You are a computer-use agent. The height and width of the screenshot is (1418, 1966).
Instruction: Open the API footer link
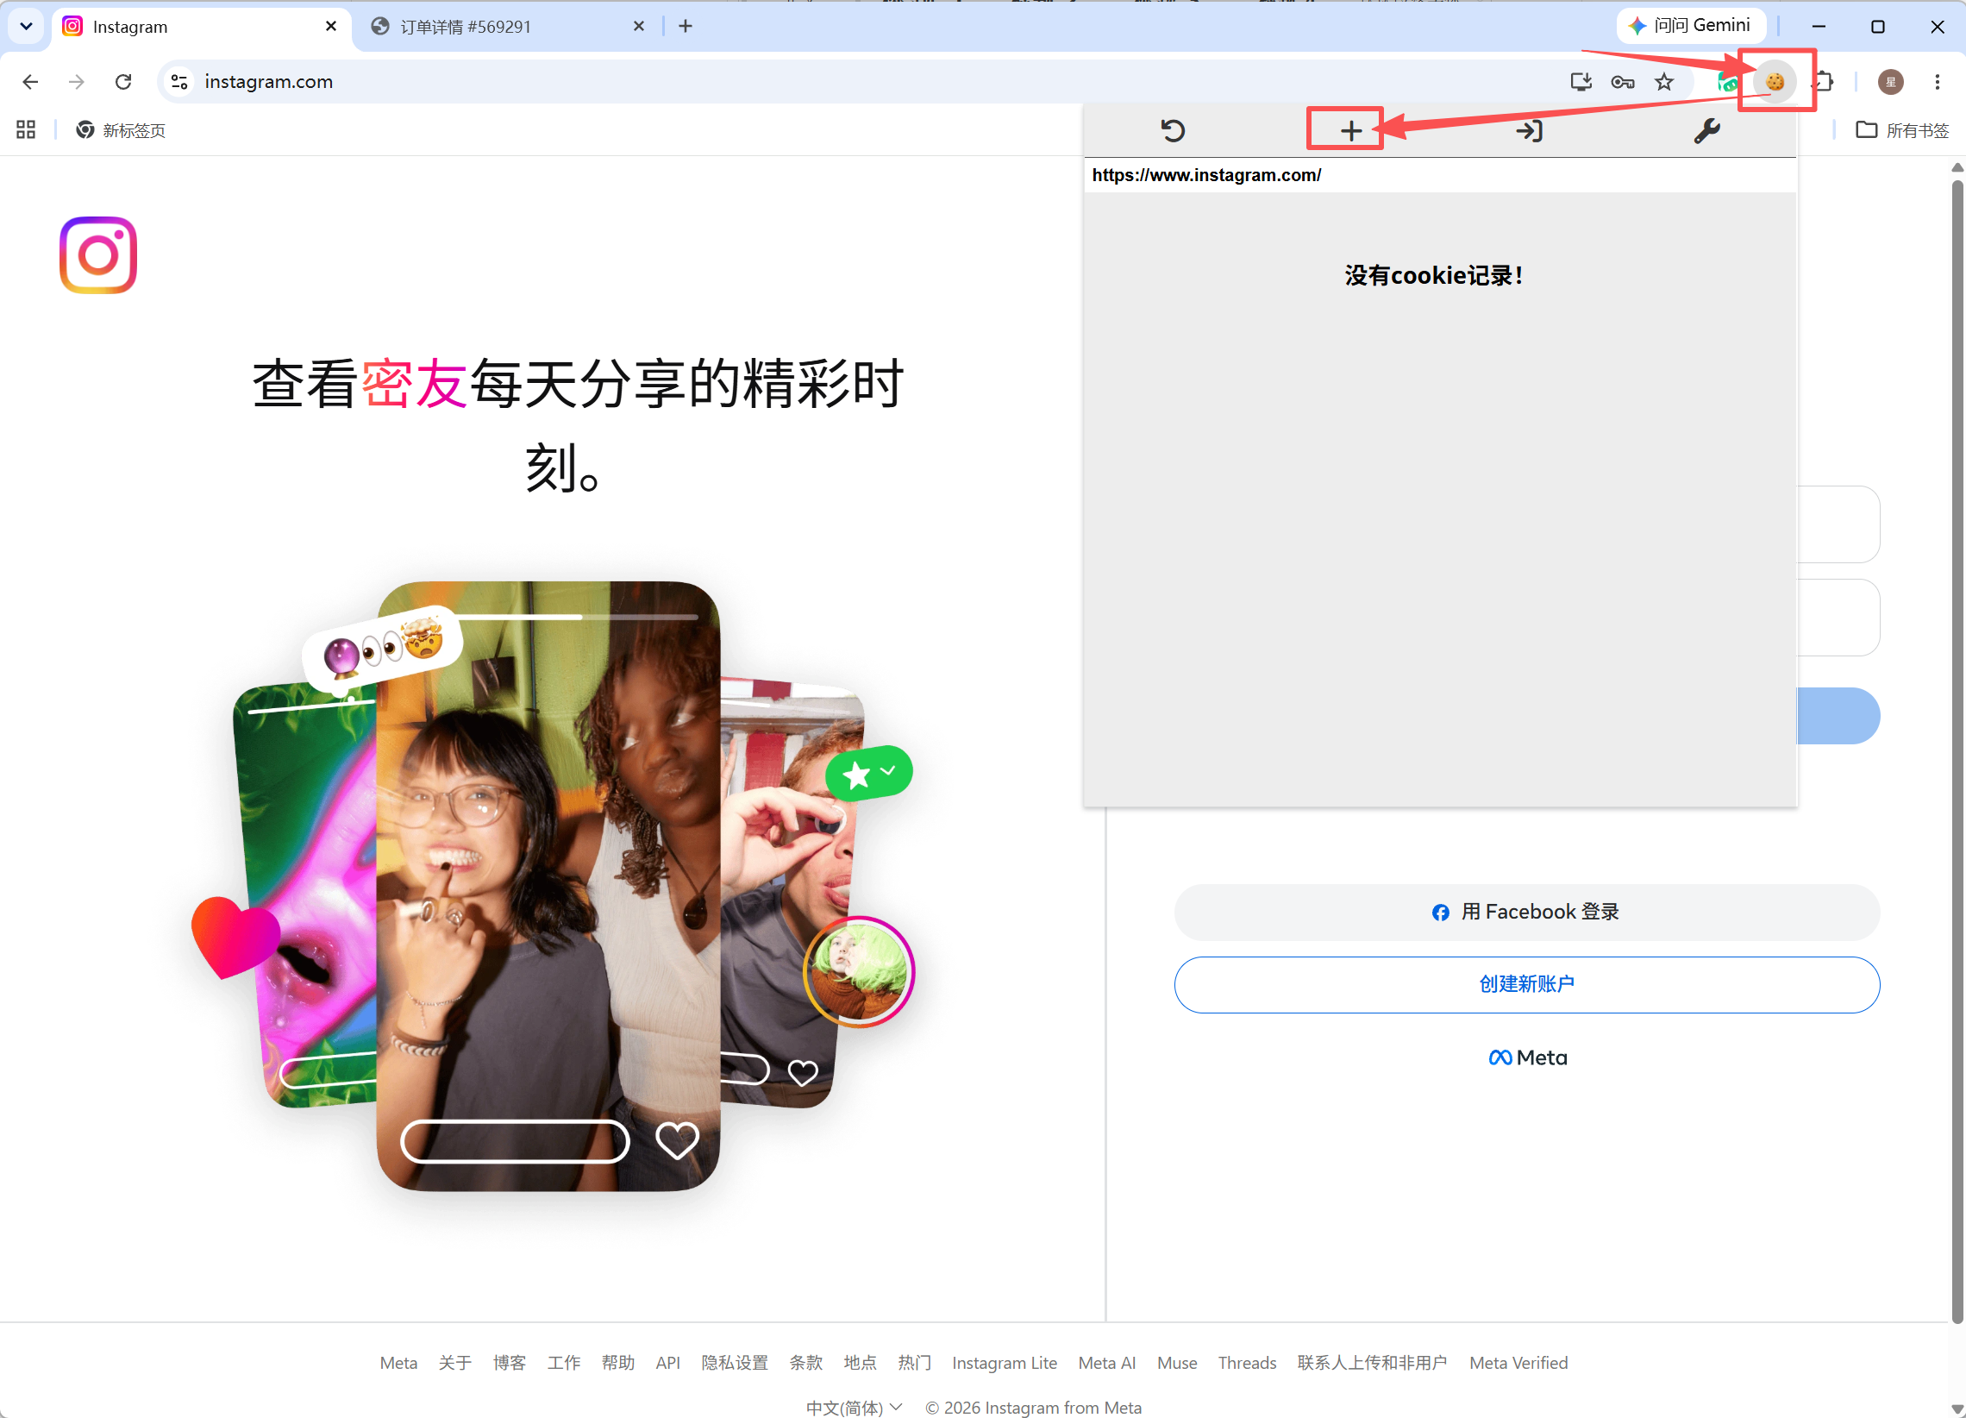coord(667,1363)
